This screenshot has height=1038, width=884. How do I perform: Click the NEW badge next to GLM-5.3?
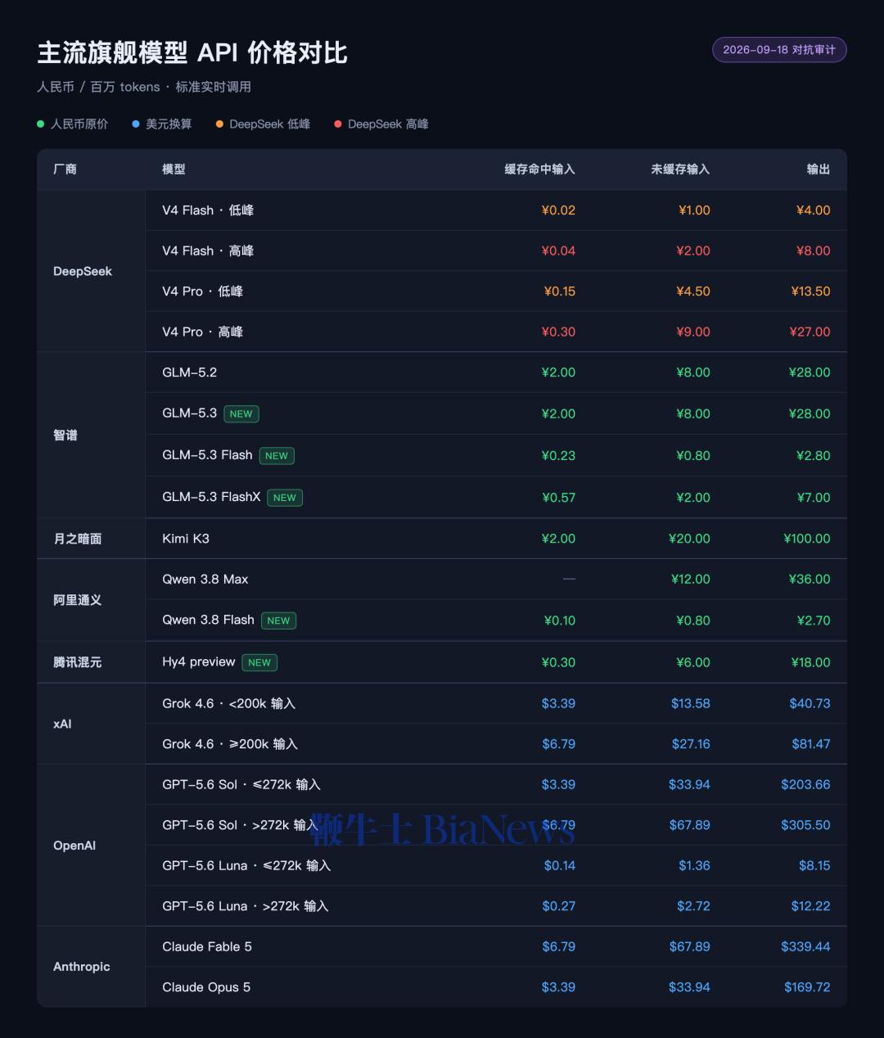(241, 414)
